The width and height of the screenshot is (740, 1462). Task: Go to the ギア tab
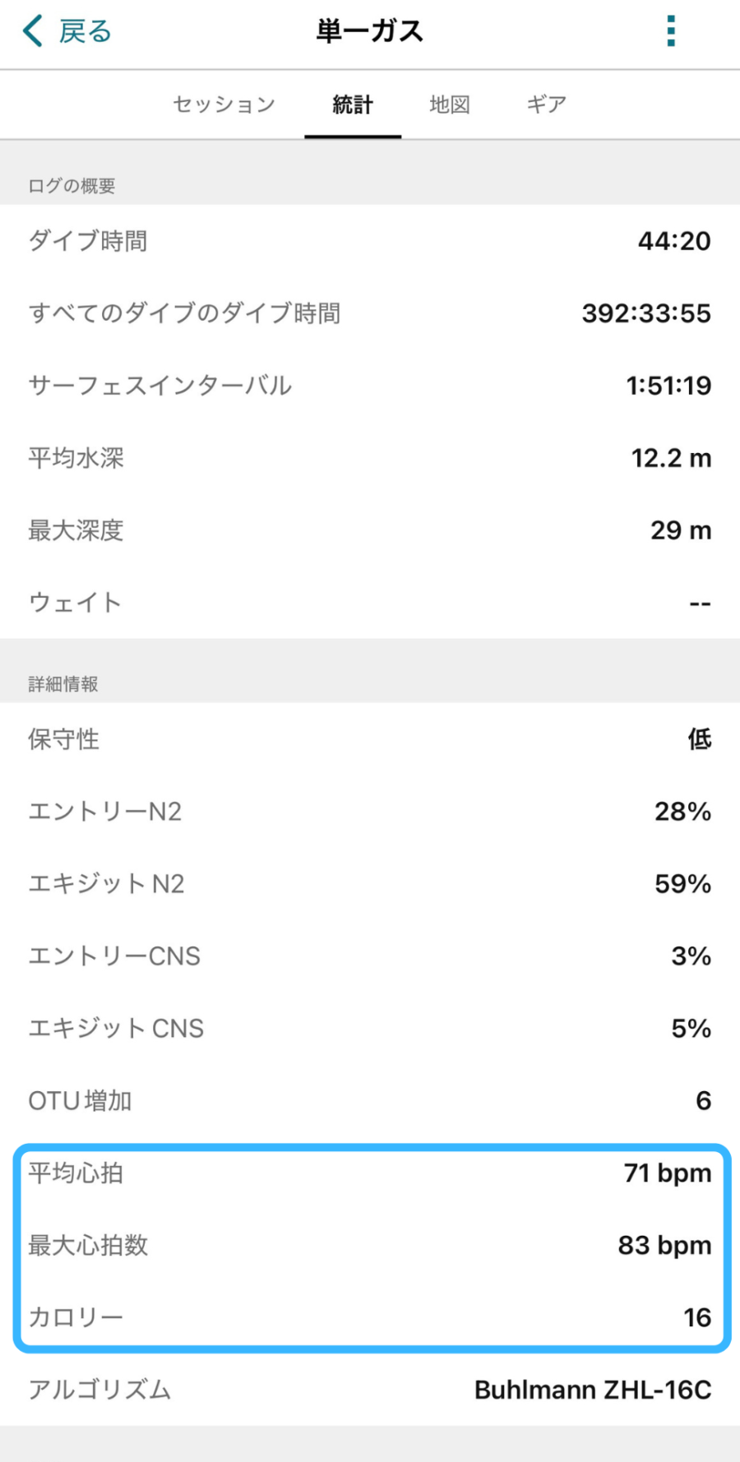coord(547,104)
